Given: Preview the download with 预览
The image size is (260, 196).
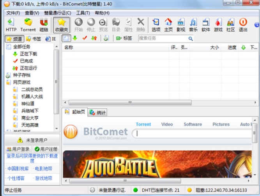Looking at the screenshot, I should (x=103, y=25).
